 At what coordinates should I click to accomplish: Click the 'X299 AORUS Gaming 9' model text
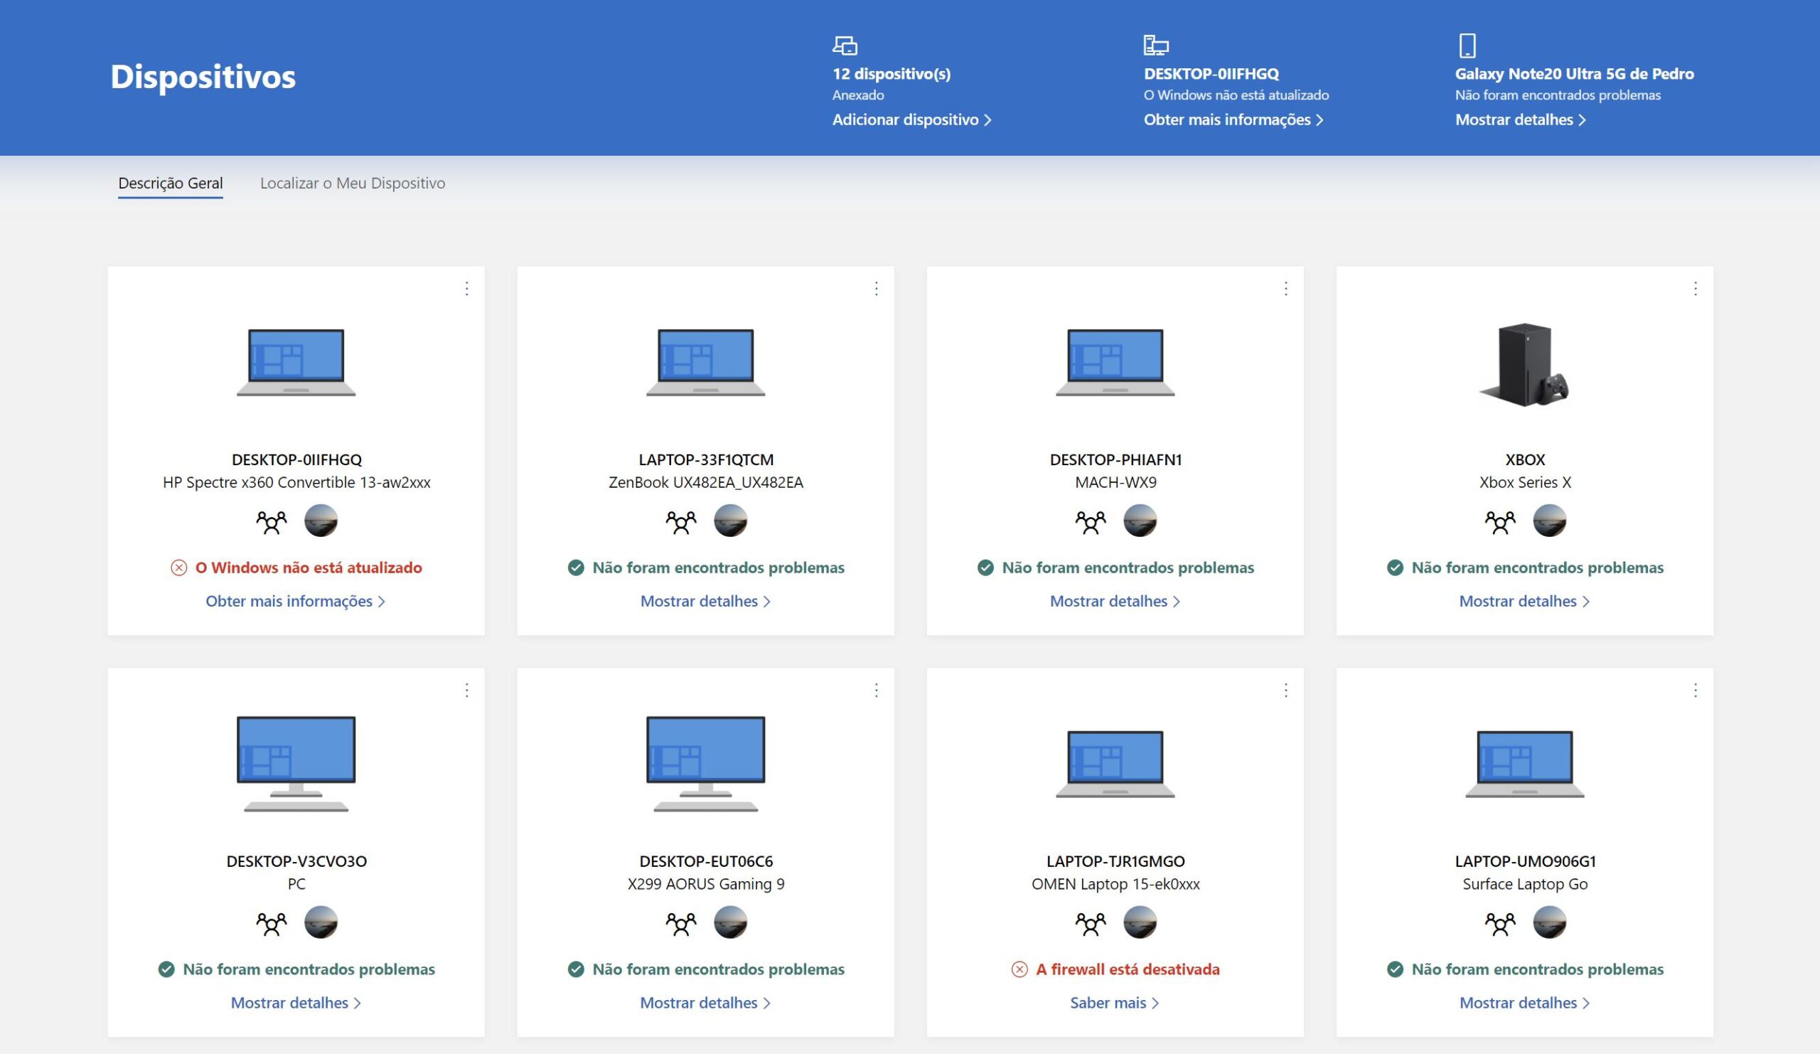tap(706, 884)
